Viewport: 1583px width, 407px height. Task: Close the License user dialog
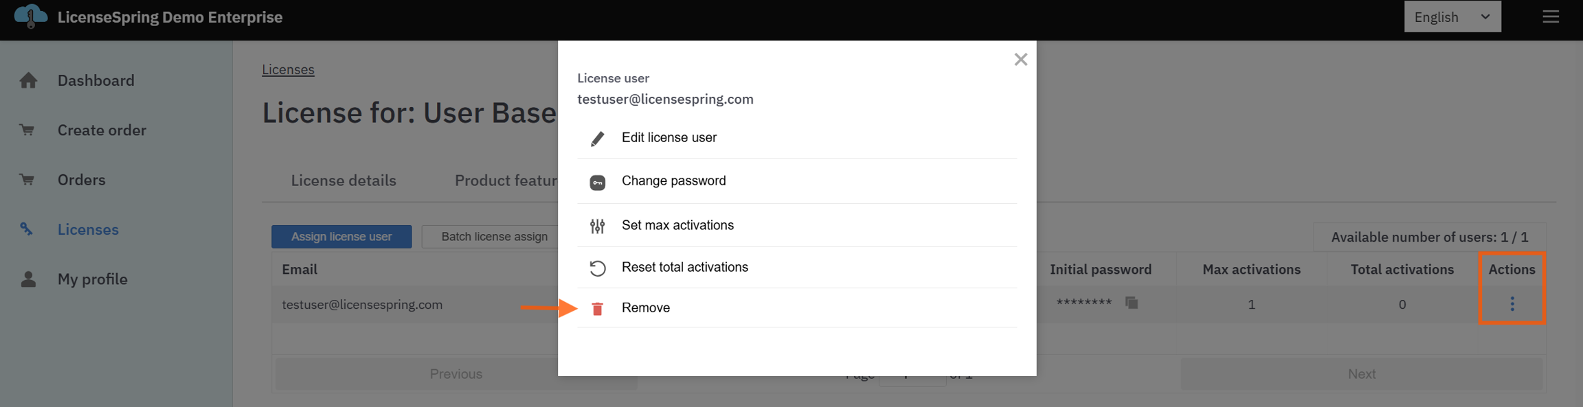tap(1020, 60)
